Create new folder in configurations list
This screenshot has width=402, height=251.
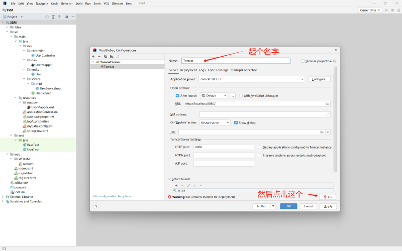[x=112, y=56]
